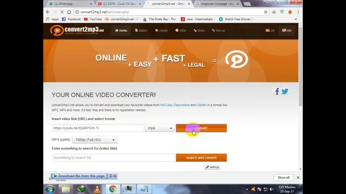Close the convert2mp3.net tab

pos(189,4)
